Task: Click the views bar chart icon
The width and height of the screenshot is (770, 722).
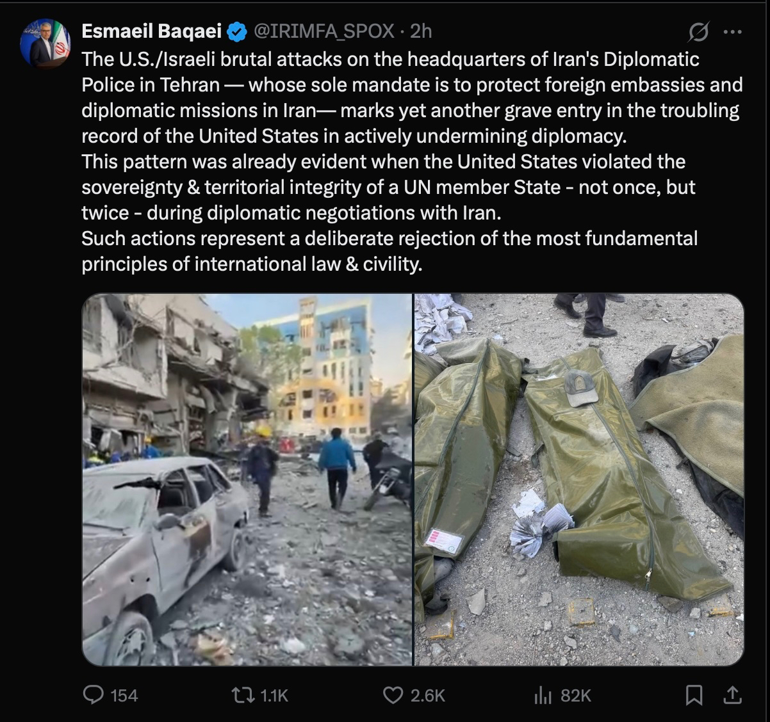Action: click(543, 695)
